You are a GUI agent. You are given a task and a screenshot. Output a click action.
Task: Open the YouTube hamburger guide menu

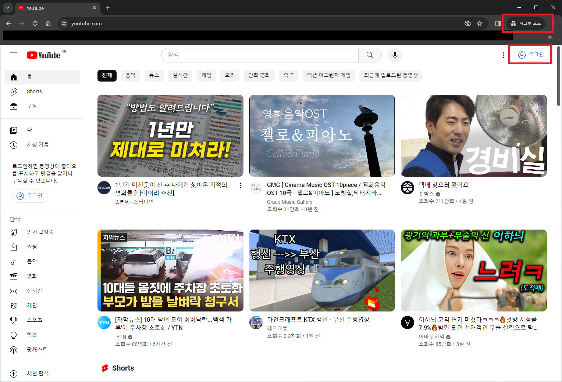(14, 55)
